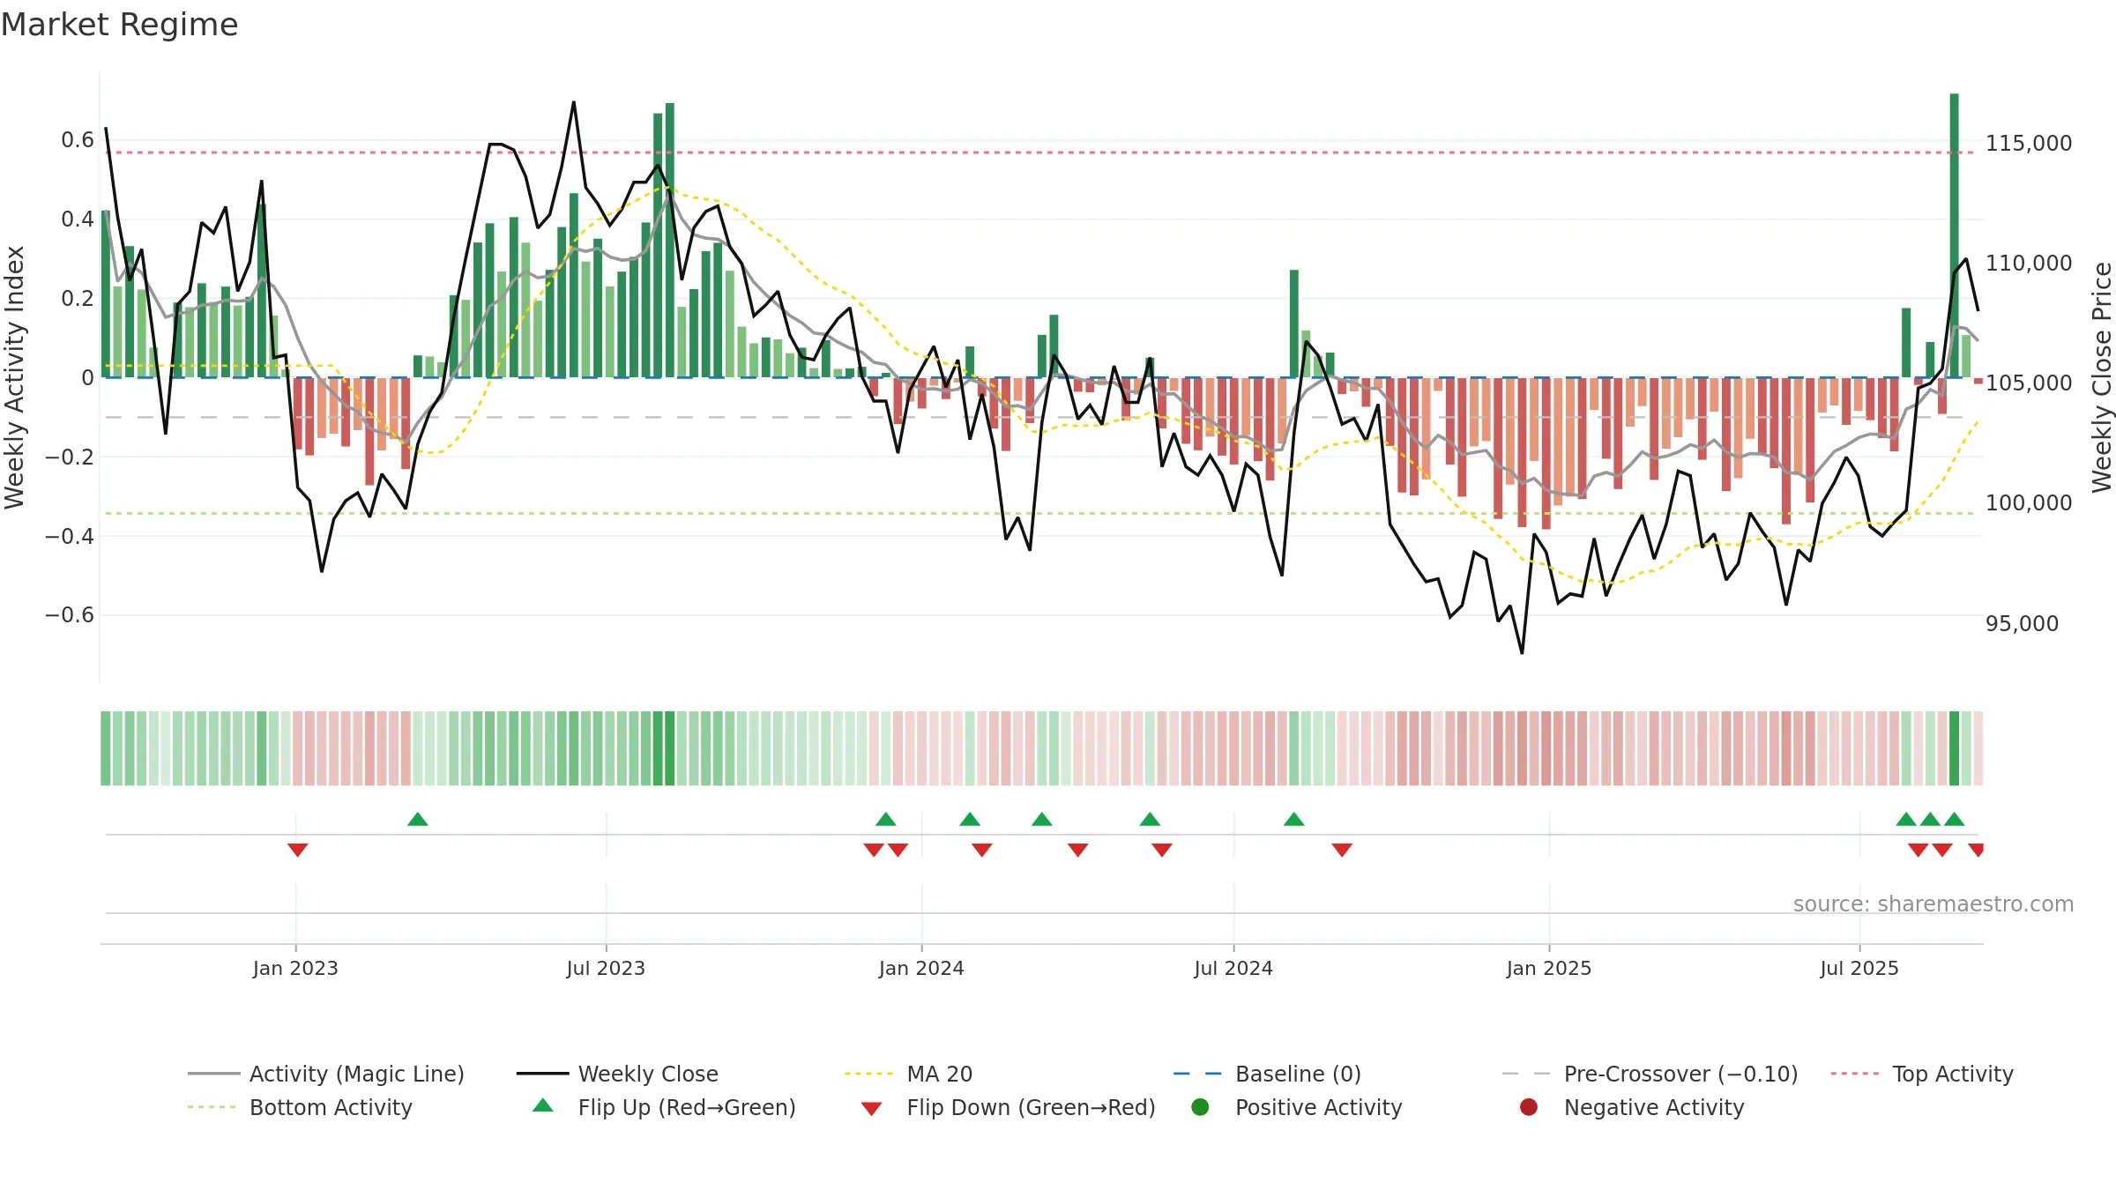Image resolution: width=2116 pixels, height=1190 pixels.
Task: Click the tall green activity bar in August 2024
Action: [x=1294, y=324]
